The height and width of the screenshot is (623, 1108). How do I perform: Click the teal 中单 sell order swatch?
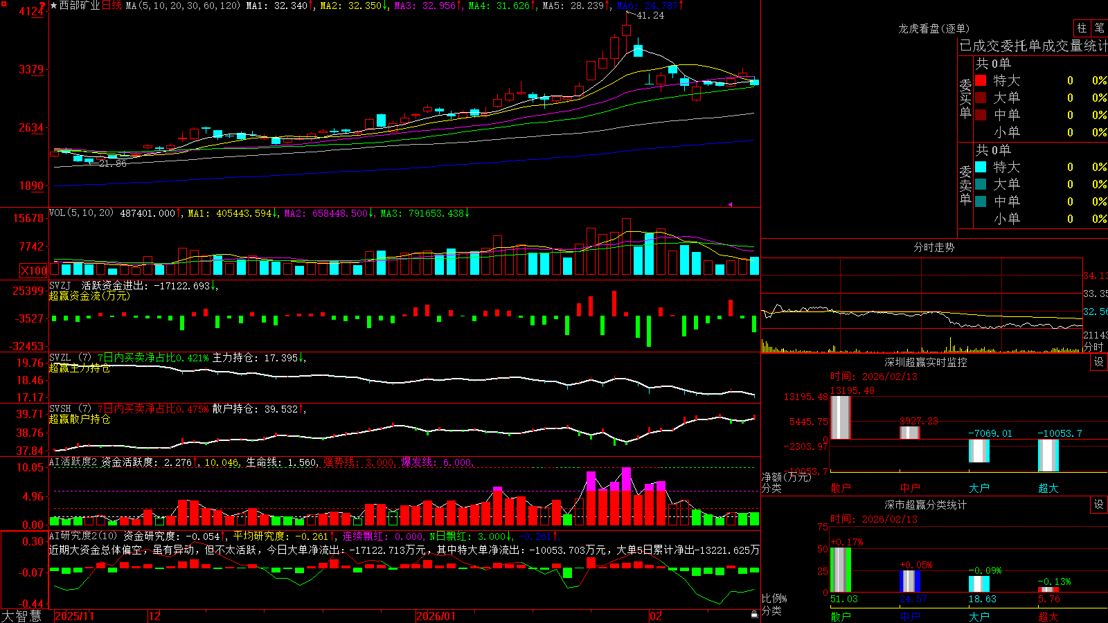981,201
